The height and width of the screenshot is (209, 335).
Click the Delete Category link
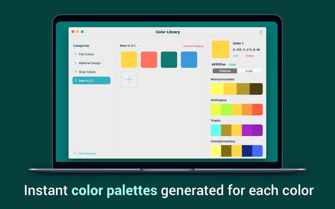click(193, 46)
